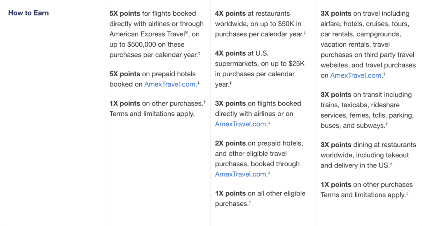Click AmexTravel.com link after 3X flights booked
The image size is (422, 226).
pos(241,124)
